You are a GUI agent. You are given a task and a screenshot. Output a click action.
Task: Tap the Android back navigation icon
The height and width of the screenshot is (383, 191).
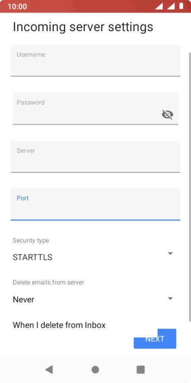(x=49, y=370)
